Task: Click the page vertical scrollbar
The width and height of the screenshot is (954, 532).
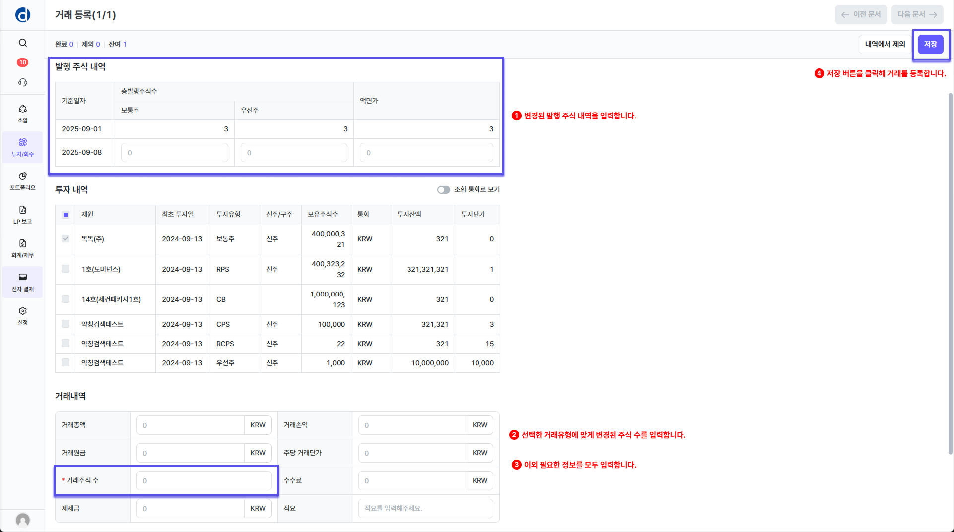Action: click(950, 273)
